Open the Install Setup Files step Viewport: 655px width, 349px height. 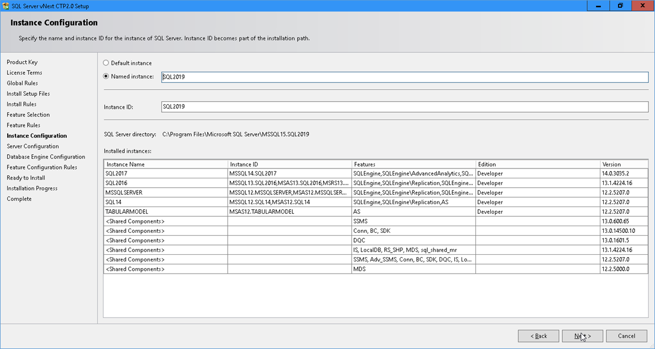click(x=28, y=94)
